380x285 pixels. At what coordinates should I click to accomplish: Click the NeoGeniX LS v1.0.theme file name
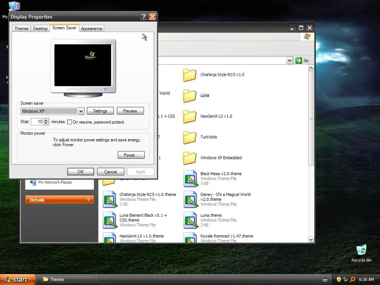click(x=141, y=236)
